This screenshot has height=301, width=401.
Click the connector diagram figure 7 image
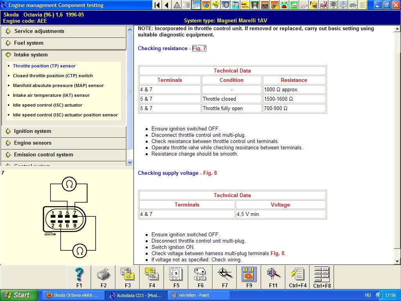(69, 218)
